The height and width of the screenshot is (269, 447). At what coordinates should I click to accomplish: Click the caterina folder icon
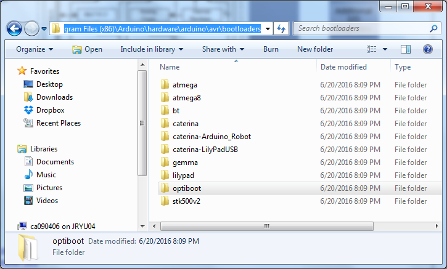coord(165,123)
